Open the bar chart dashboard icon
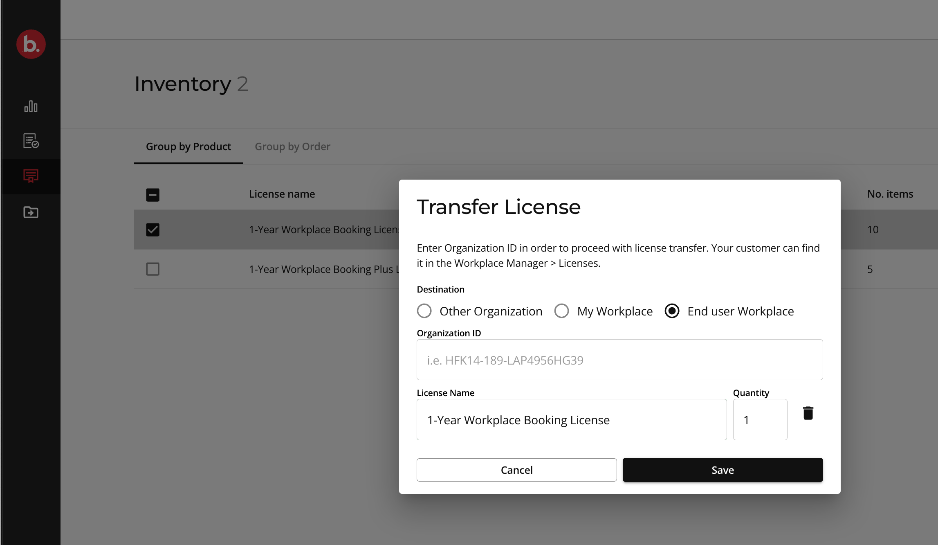This screenshot has width=938, height=545. click(x=31, y=106)
